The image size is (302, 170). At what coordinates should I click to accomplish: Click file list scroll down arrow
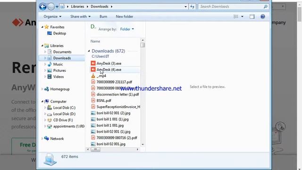tap(143, 144)
